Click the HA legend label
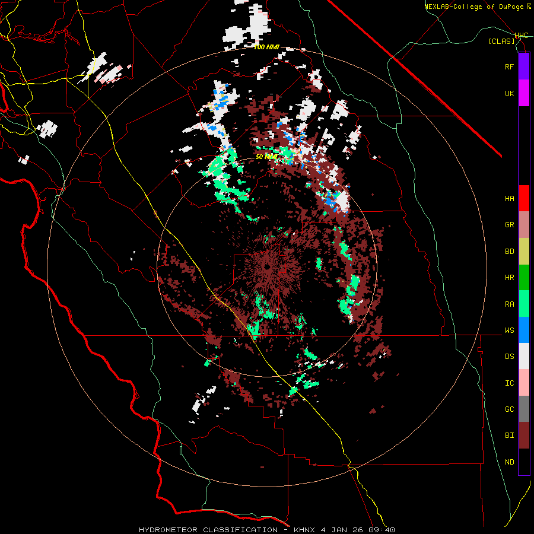The image size is (534, 534). 509,199
